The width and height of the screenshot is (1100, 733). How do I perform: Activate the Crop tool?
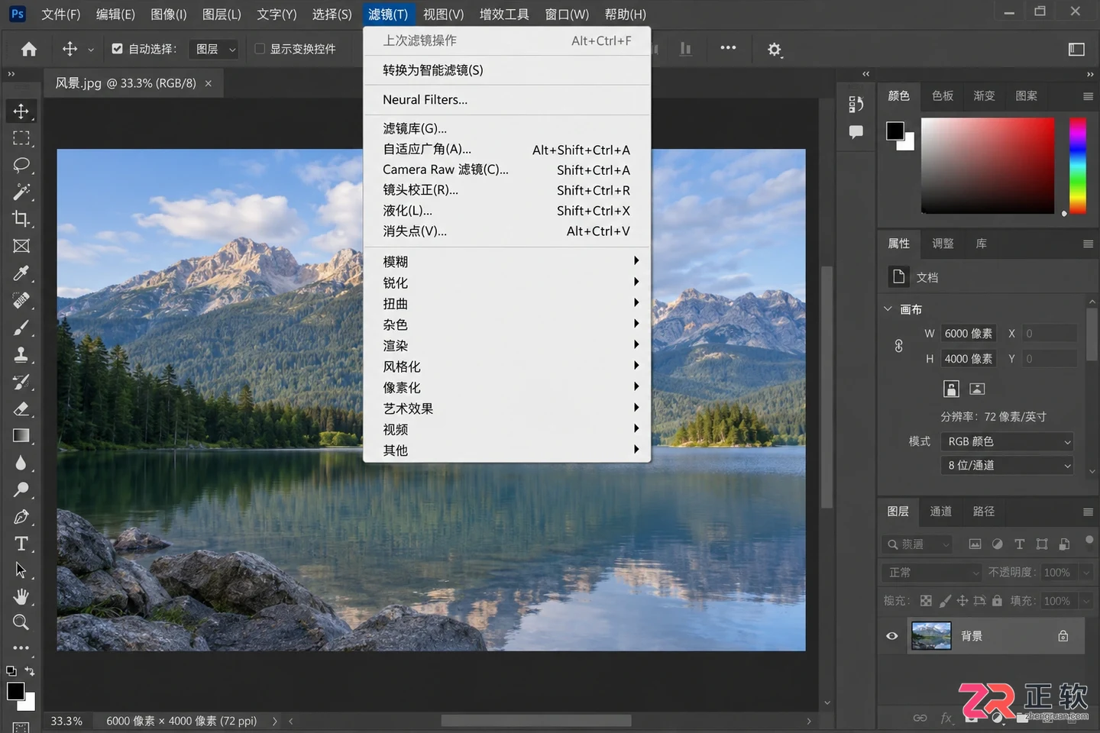coord(21,219)
